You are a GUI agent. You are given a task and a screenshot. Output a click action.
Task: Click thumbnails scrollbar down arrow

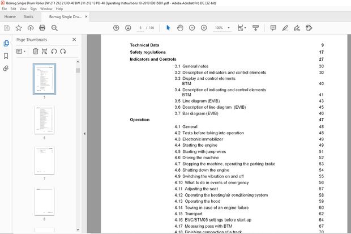click(78, 229)
